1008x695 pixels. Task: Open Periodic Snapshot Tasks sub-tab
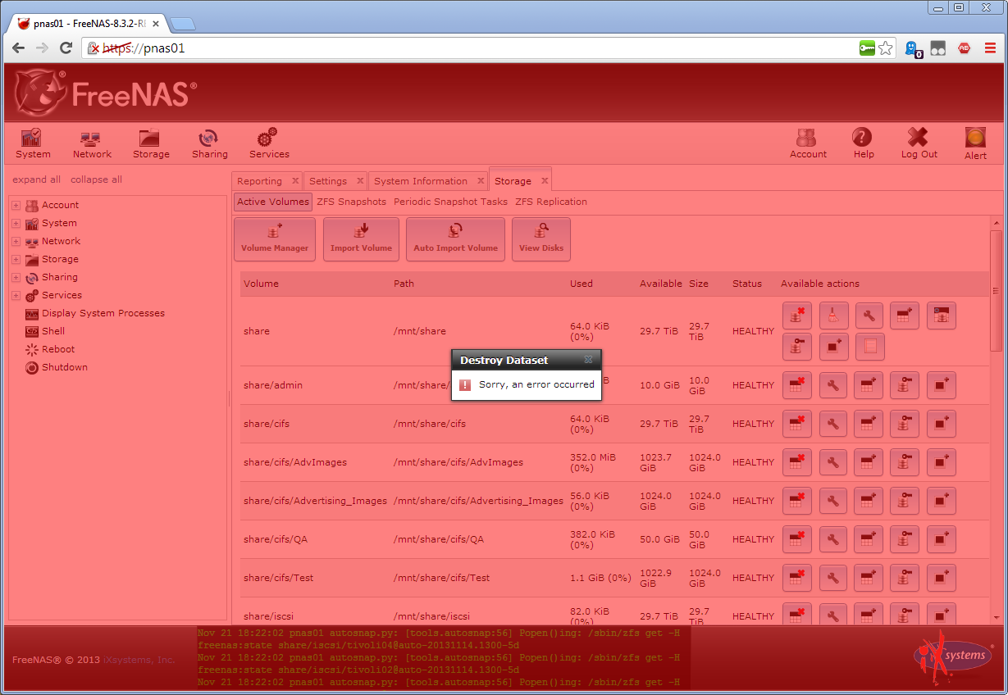coord(450,202)
